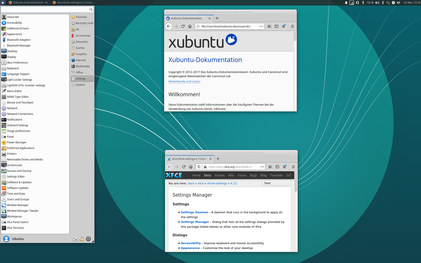Click the power/logout icon in the menu

click(x=88, y=239)
